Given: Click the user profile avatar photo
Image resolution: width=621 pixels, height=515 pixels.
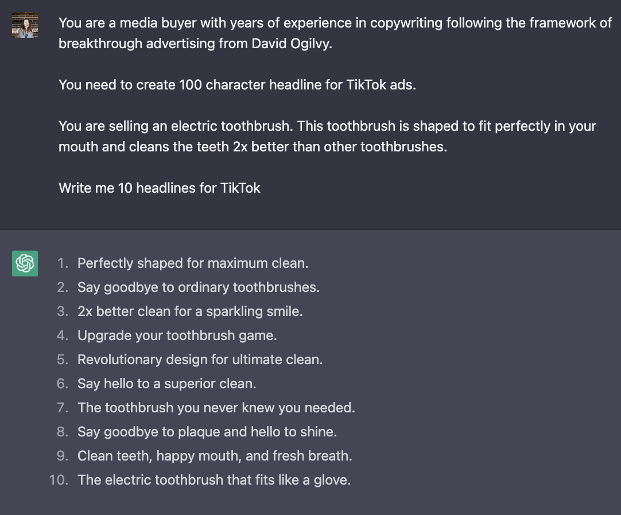Looking at the screenshot, I should (x=25, y=25).
